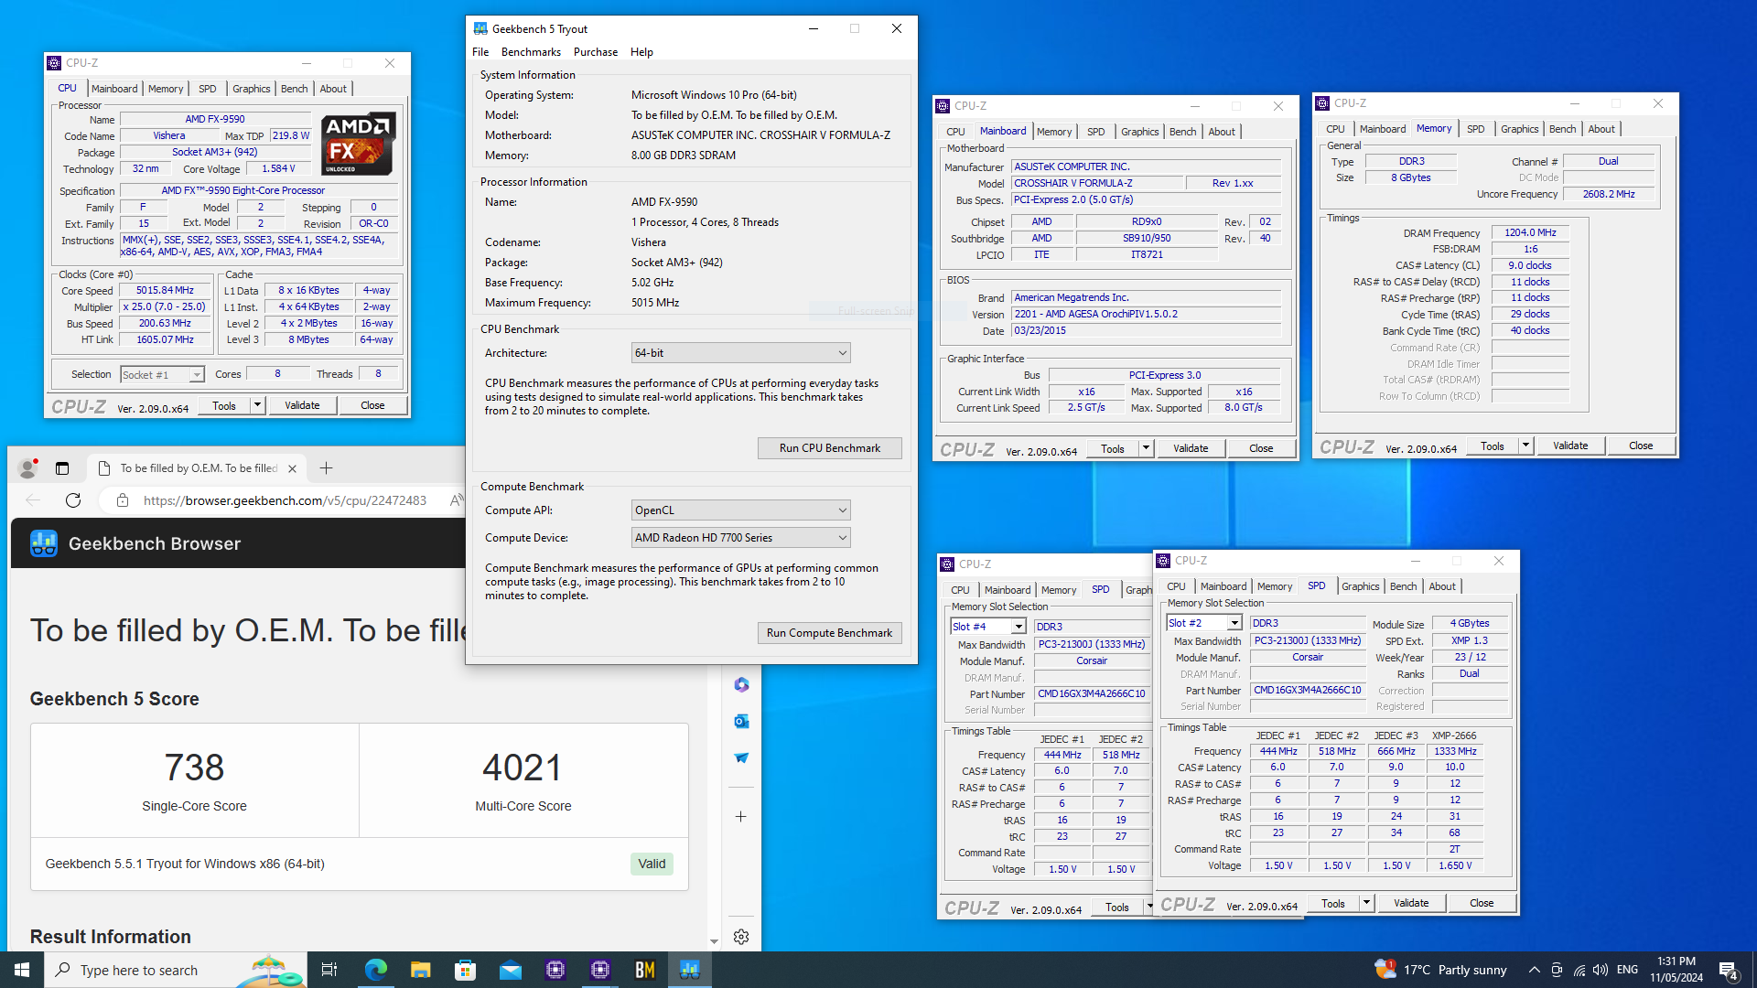Open the Mail app from the taskbar

point(510,970)
